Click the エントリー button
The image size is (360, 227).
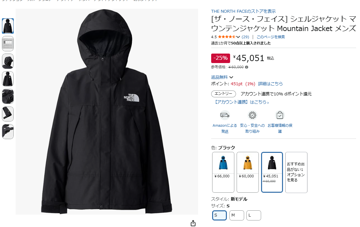click(223, 94)
